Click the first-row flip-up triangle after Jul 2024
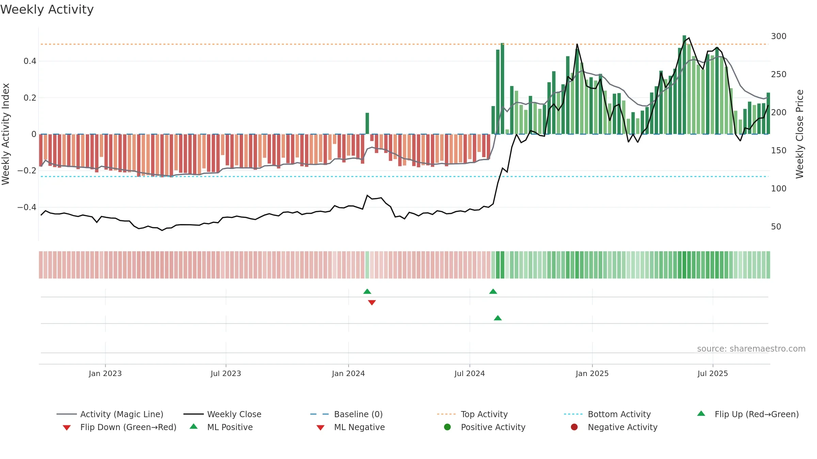Image resolution: width=817 pixels, height=459 pixels. coord(493,291)
